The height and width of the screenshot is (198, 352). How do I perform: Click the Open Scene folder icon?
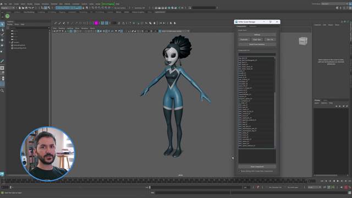[x=23, y=8]
